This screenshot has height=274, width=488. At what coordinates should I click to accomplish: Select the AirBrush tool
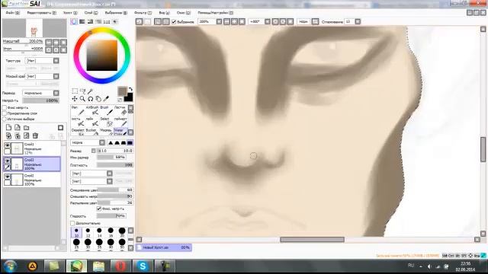point(92,110)
